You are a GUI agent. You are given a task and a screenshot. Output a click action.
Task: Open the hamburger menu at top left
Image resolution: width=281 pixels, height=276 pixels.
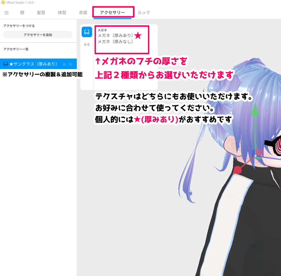point(7,12)
